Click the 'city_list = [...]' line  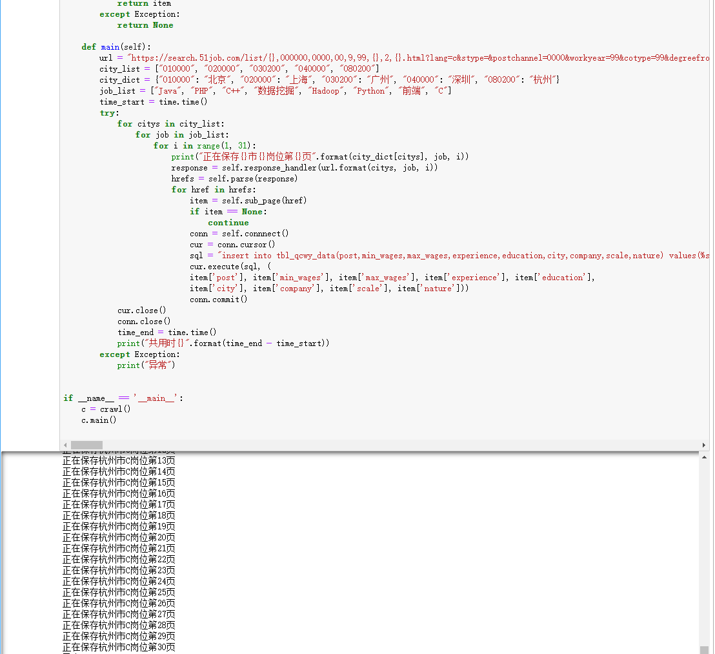(x=239, y=69)
